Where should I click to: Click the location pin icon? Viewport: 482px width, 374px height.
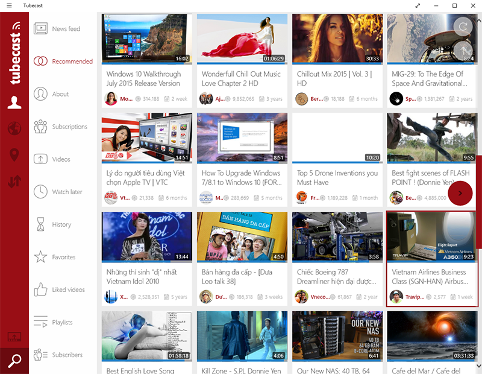14,154
